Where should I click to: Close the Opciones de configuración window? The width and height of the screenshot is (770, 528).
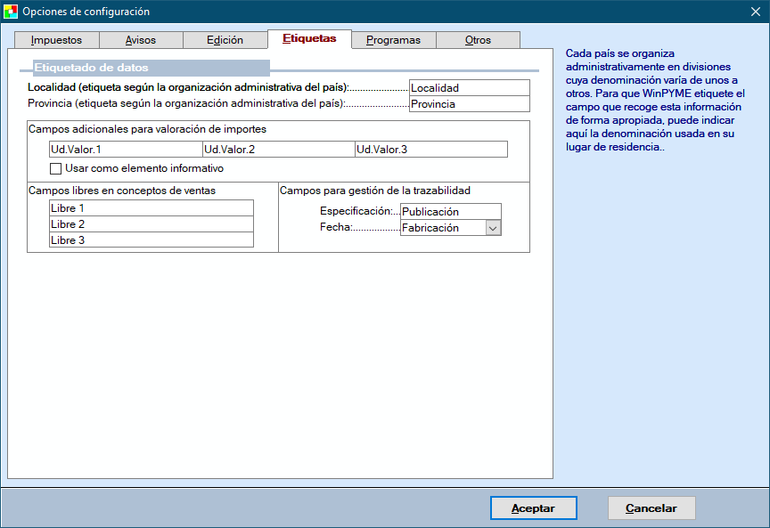[755, 12]
